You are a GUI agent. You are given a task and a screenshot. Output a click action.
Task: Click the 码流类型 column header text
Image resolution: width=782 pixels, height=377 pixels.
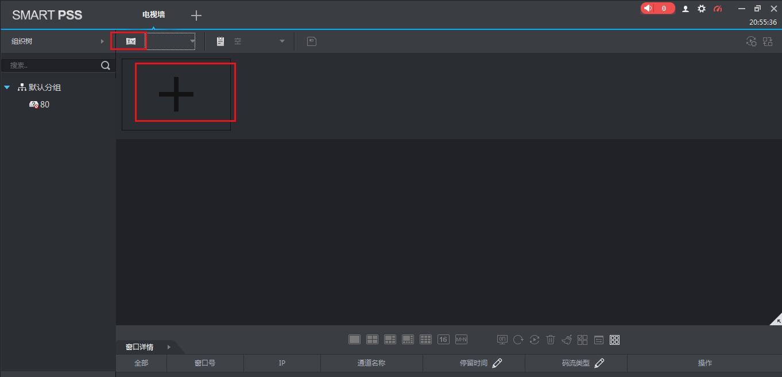pyautogui.click(x=576, y=363)
